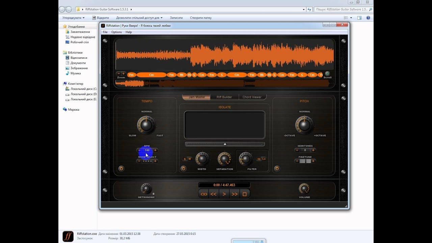The height and width of the screenshot is (243, 432).
Task: Click the Isolate display panel
Action: click(x=224, y=125)
